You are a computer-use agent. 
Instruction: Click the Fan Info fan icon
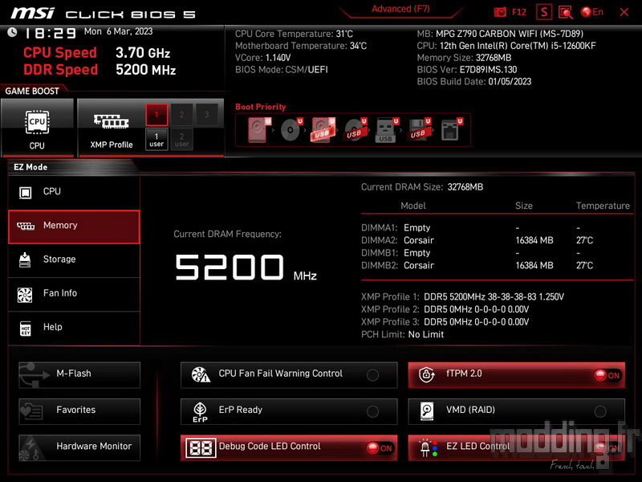pos(25,295)
